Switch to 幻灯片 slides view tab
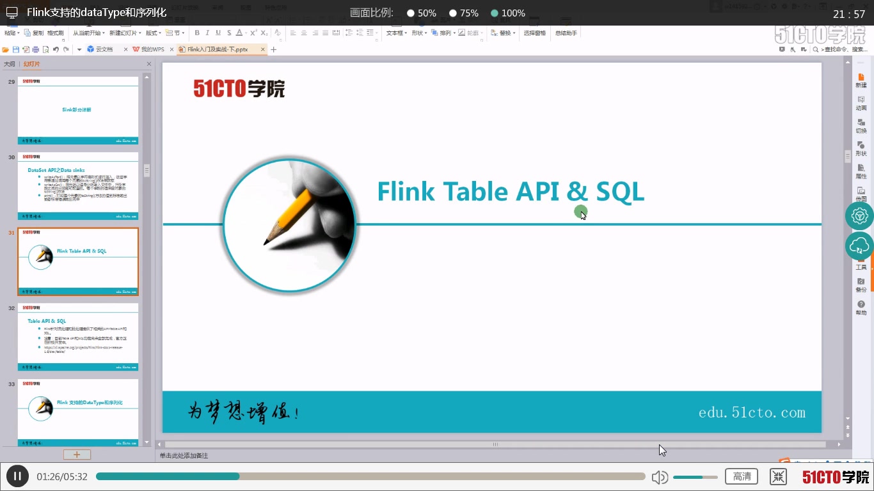 [31, 64]
